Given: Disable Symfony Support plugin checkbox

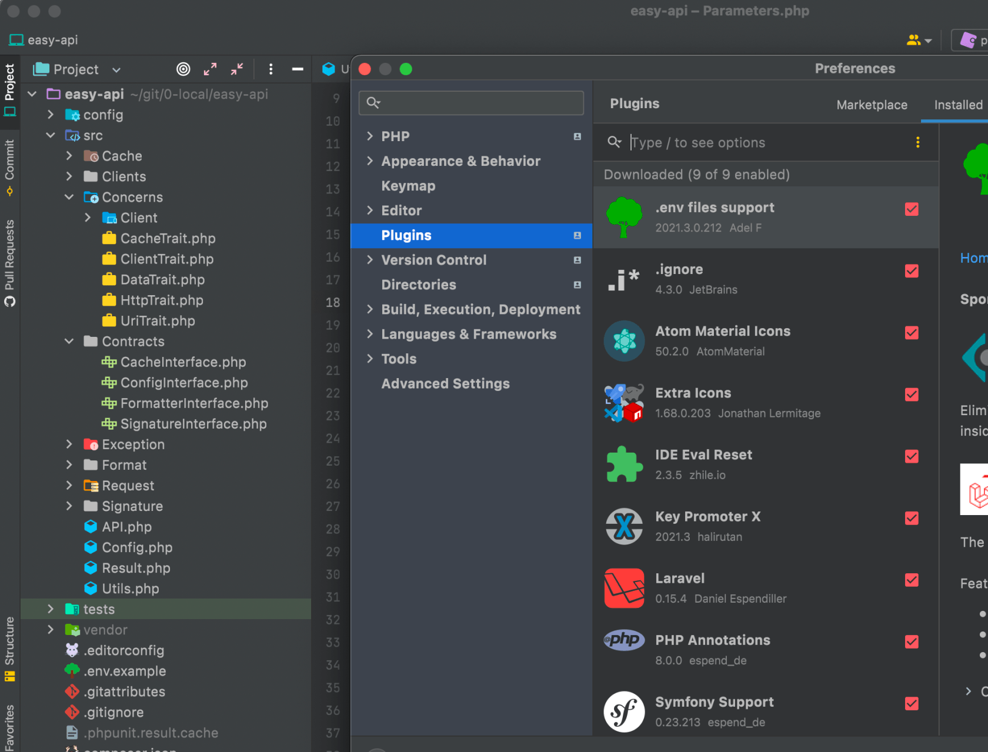Looking at the screenshot, I should click(912, 703).
